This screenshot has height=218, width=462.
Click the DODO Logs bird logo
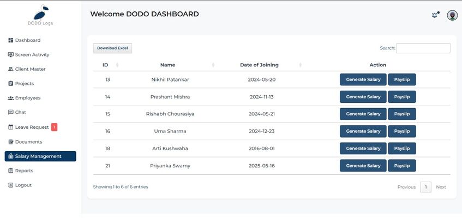click(x=40, y=13)
